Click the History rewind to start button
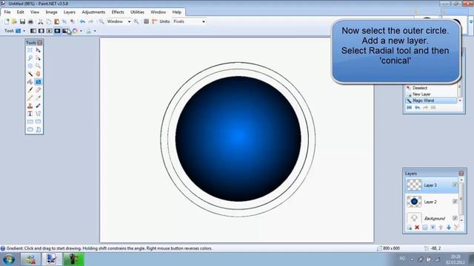The height and width of the screenshot is (266, 474). click(410, 108)
